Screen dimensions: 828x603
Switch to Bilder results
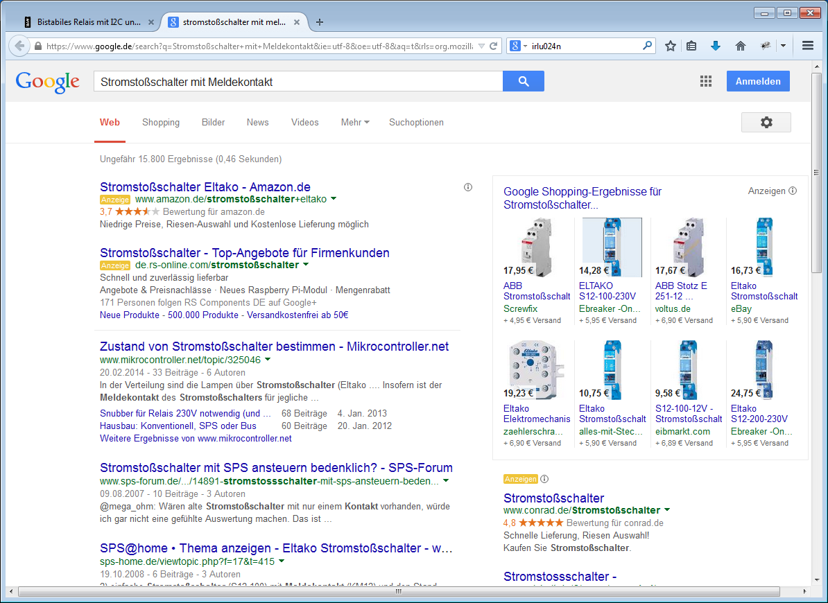point(213,123)
